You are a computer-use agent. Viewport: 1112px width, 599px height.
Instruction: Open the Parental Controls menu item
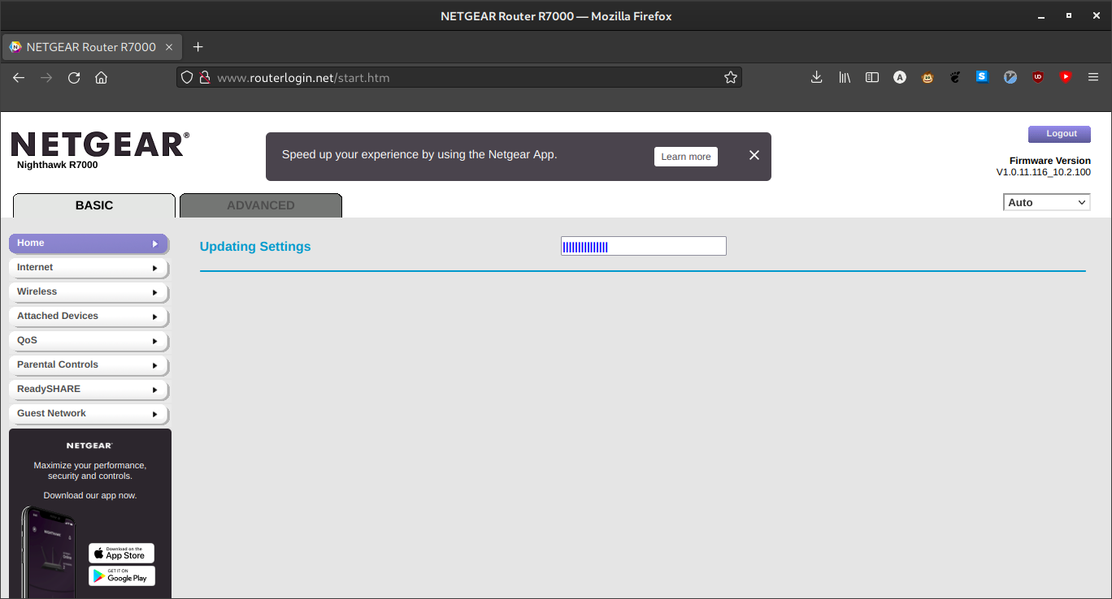coord(89,364)
